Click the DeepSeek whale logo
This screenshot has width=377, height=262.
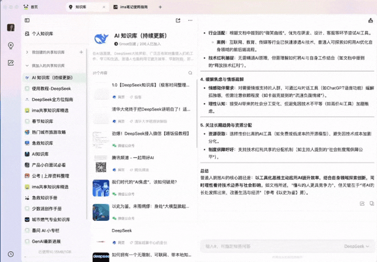101,39
